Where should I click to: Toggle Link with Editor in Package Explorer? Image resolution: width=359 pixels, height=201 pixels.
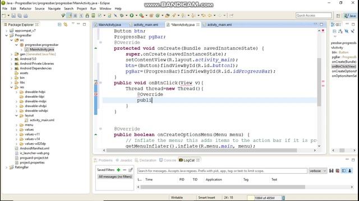tap(66, 25)
